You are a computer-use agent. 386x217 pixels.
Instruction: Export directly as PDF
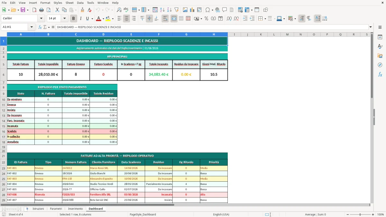point(35,10)
